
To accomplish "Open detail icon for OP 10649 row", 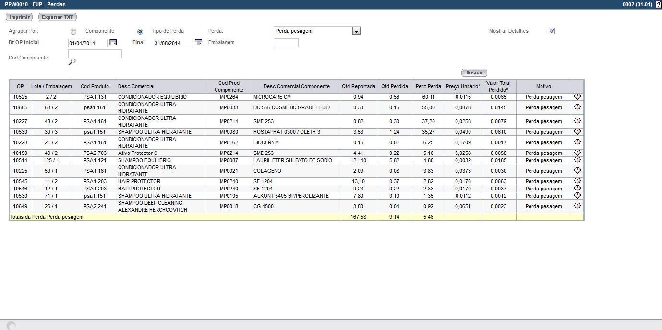I will click(x=577, y=206).
